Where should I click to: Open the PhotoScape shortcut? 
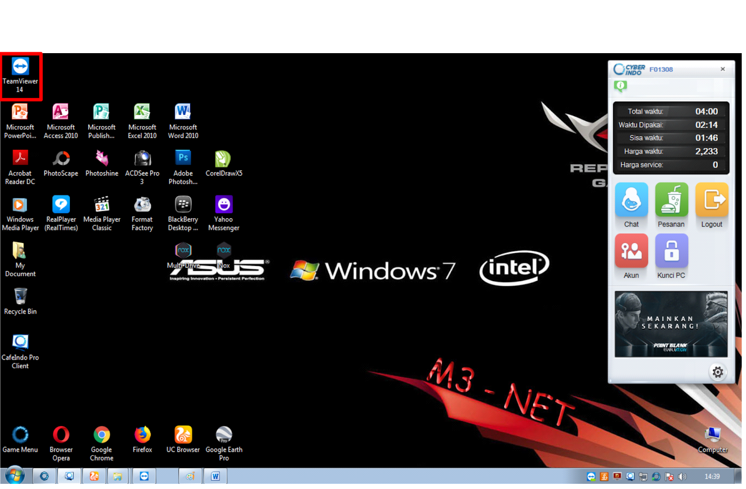(61, 164)
